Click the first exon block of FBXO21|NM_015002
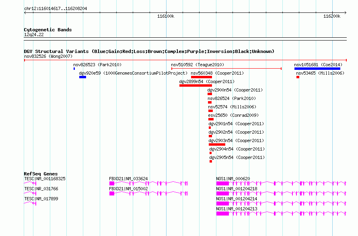This screenshot has height=236, width=358. pos(112,193)
